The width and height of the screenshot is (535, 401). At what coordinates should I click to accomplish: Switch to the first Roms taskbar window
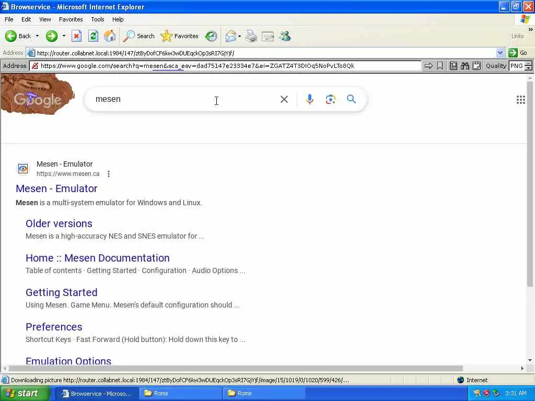click(x=181, y=394)
